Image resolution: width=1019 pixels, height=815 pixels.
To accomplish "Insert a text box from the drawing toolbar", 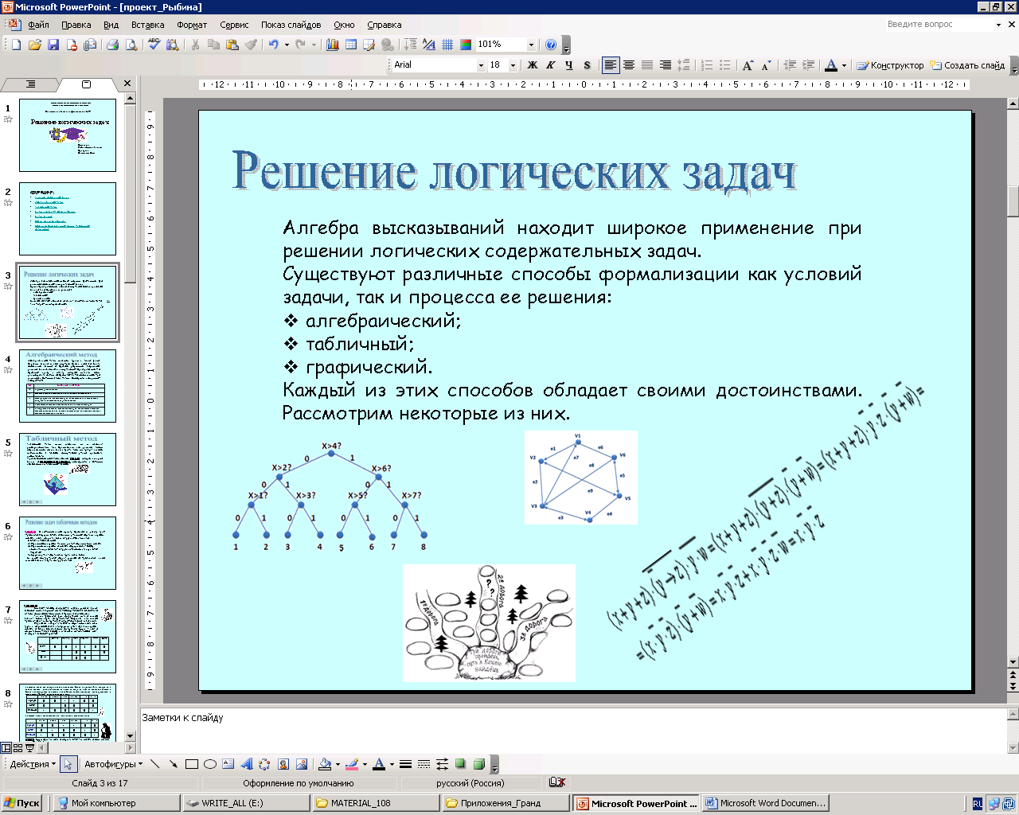I will pos(228,764).
